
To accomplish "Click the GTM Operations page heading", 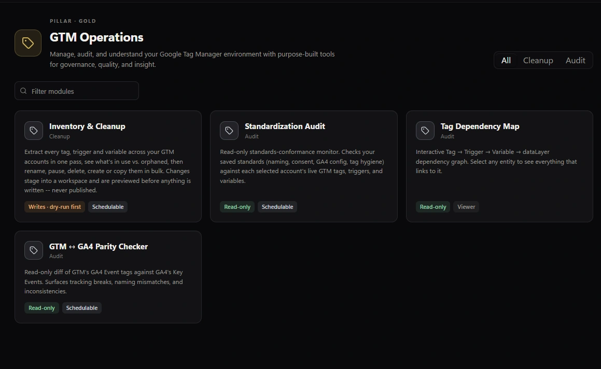I will coord(96,37).
